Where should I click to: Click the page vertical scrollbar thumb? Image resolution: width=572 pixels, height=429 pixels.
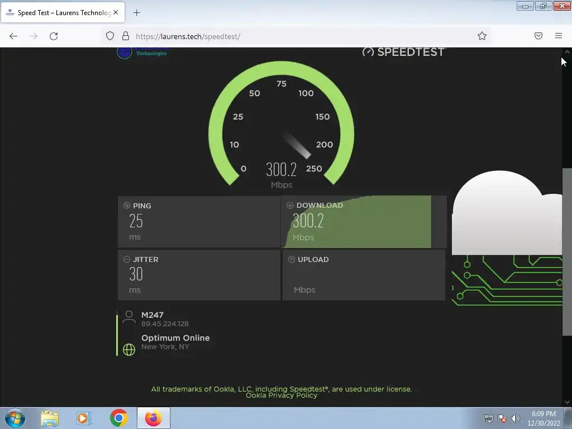click(567, 252)
